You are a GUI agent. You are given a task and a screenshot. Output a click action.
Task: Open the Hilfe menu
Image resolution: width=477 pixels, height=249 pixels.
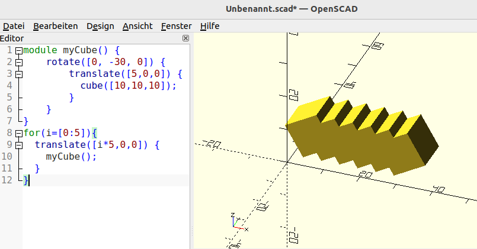coord(210,26)
